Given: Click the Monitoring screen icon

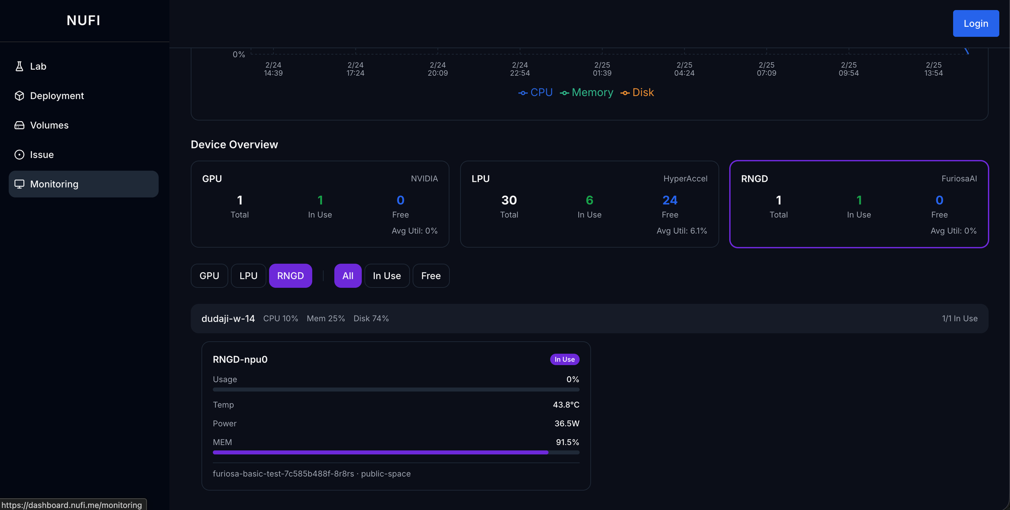Looking at the screenshot, I should (19, 184).
